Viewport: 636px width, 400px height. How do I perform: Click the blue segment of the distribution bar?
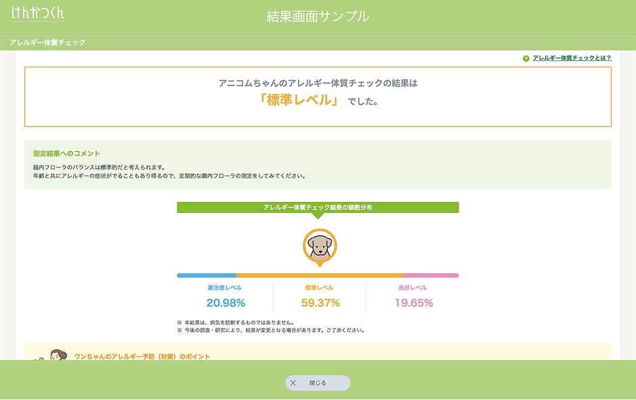(x=207, y=275)
